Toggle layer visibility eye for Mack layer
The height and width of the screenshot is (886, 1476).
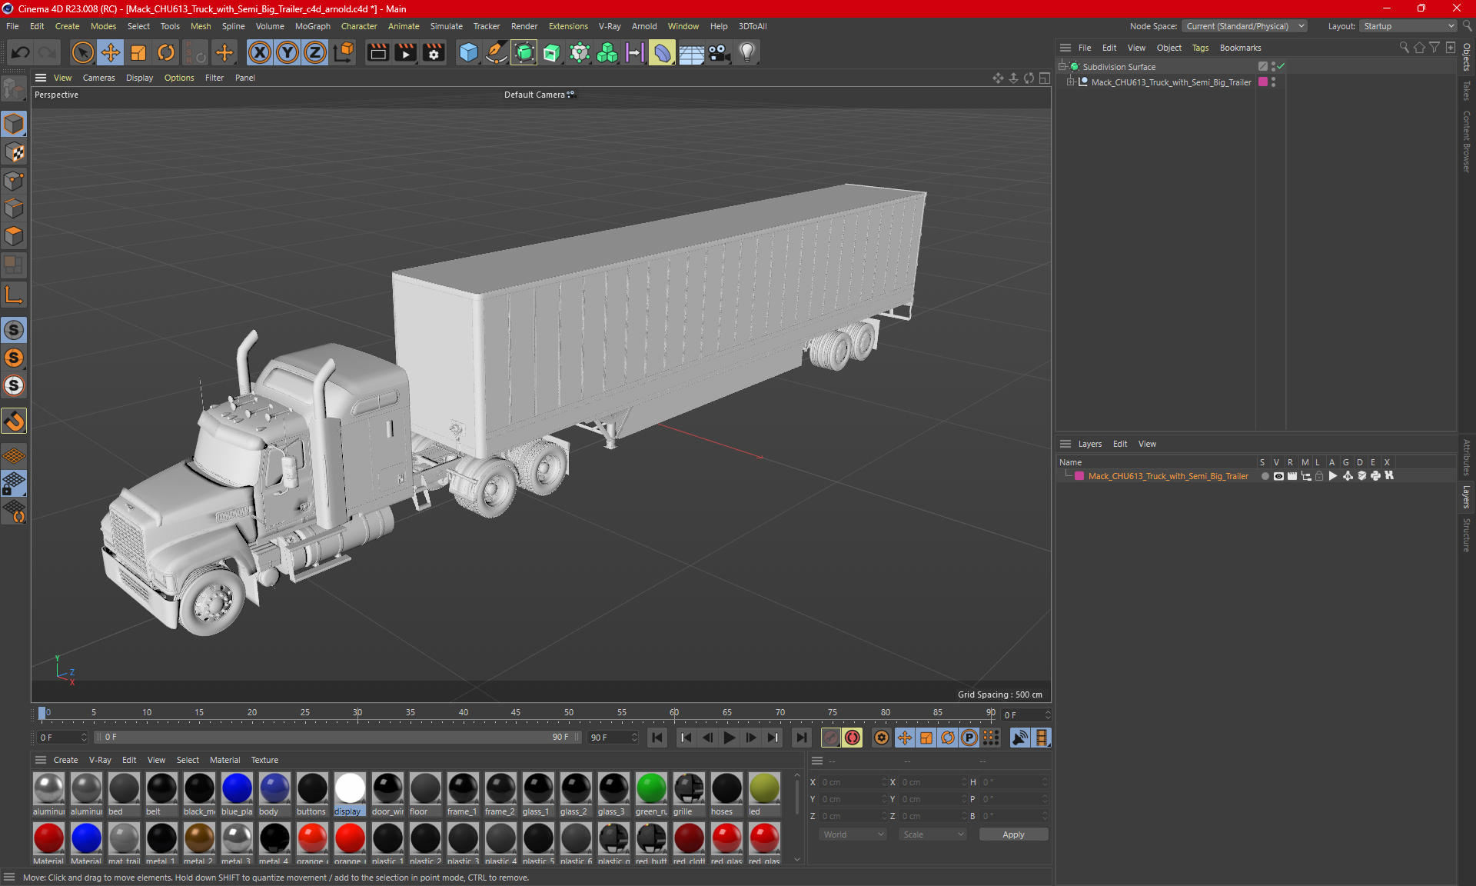pyautogui.click(x=1278, y=476)
